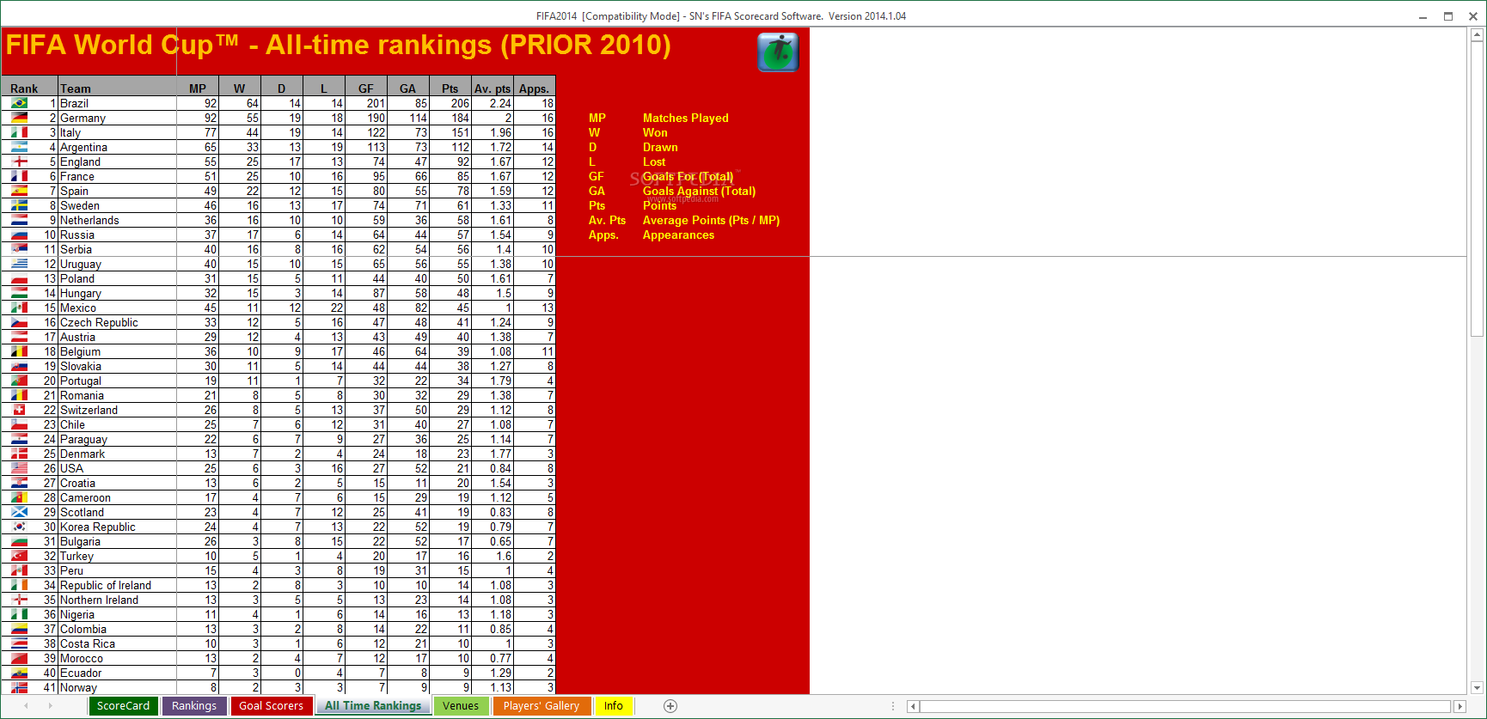1487x719 pixels.
Task: Click the Northern Ireland team cell
Action: (117, 600)
